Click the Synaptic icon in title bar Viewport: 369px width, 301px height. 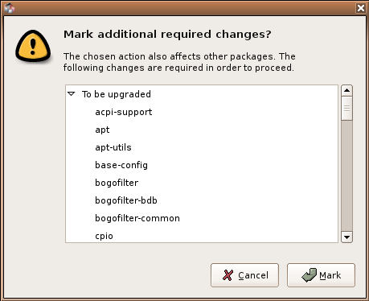[10, 8]
